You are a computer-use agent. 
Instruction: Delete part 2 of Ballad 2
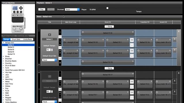pos(175,50)
